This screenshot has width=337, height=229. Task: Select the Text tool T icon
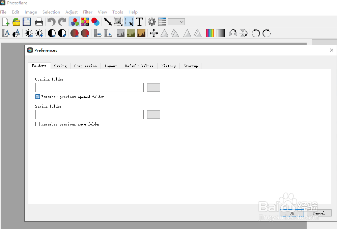[x=139, y=22]
